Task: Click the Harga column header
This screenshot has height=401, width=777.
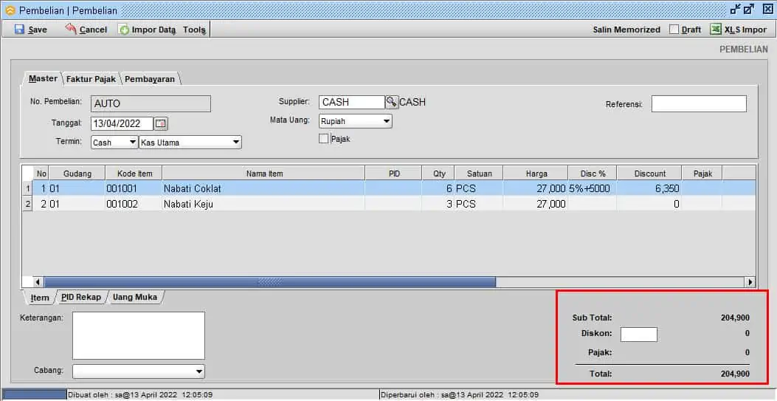Action: pos(536,174)
